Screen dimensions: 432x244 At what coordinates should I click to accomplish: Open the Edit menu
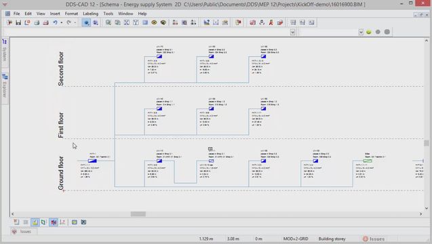point(28,14)
